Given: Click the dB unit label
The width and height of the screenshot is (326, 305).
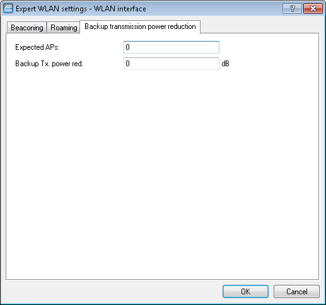Looking at the screenshot, I should click(x=225, y=64).
